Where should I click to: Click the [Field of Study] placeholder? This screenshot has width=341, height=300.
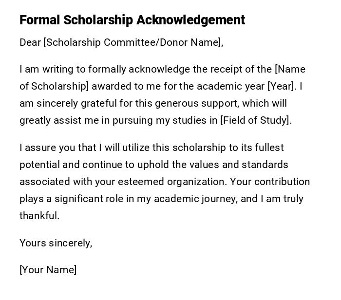(256, 120)
